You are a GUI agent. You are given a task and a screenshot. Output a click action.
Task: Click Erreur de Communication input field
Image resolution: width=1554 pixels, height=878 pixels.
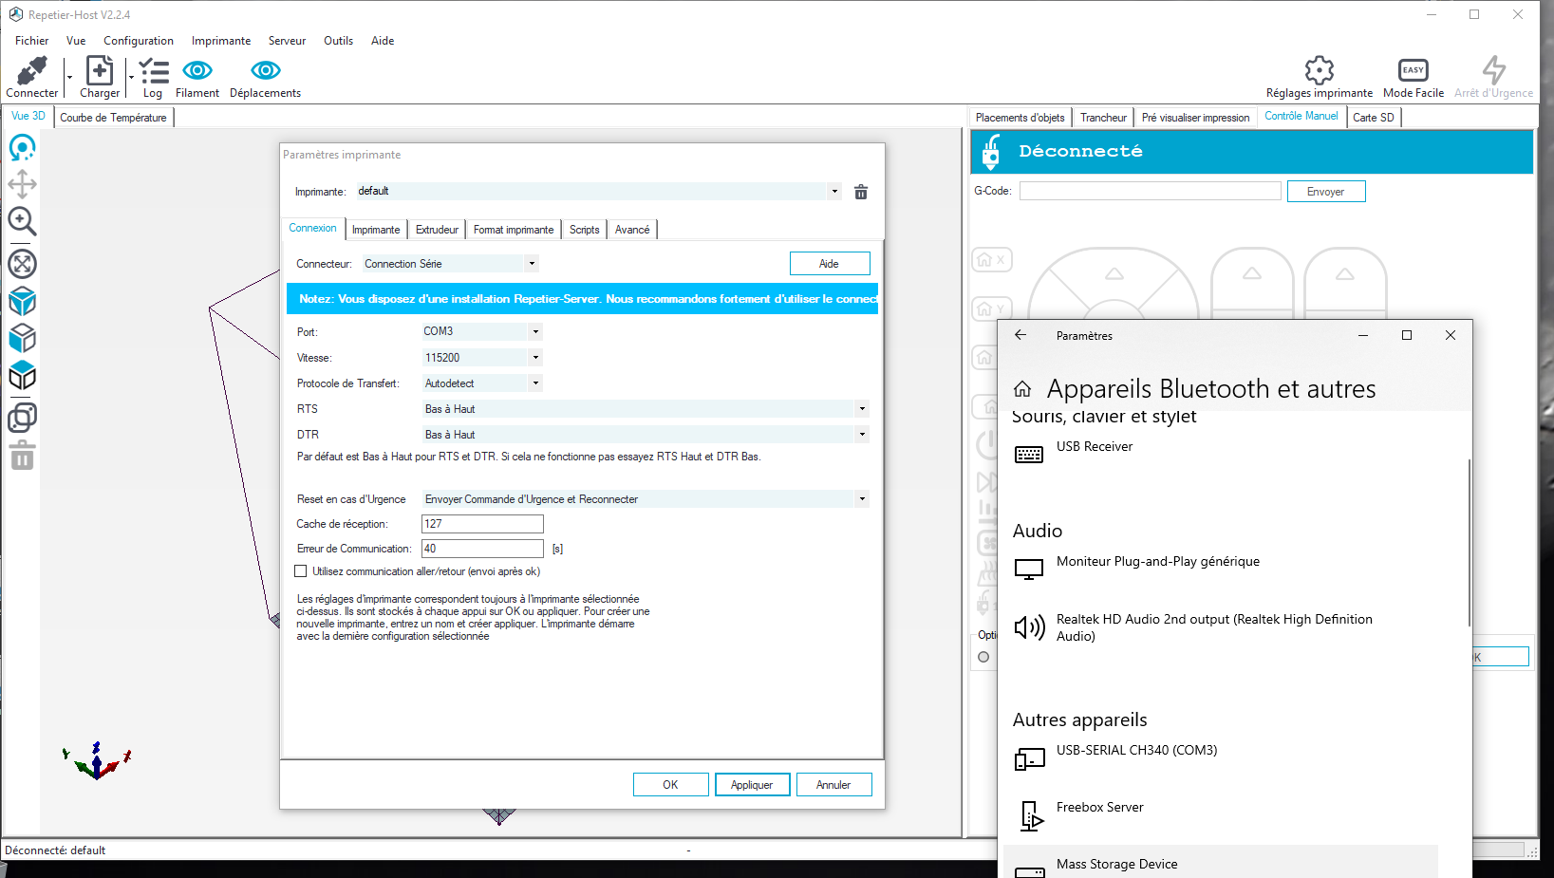coord(482,549)
